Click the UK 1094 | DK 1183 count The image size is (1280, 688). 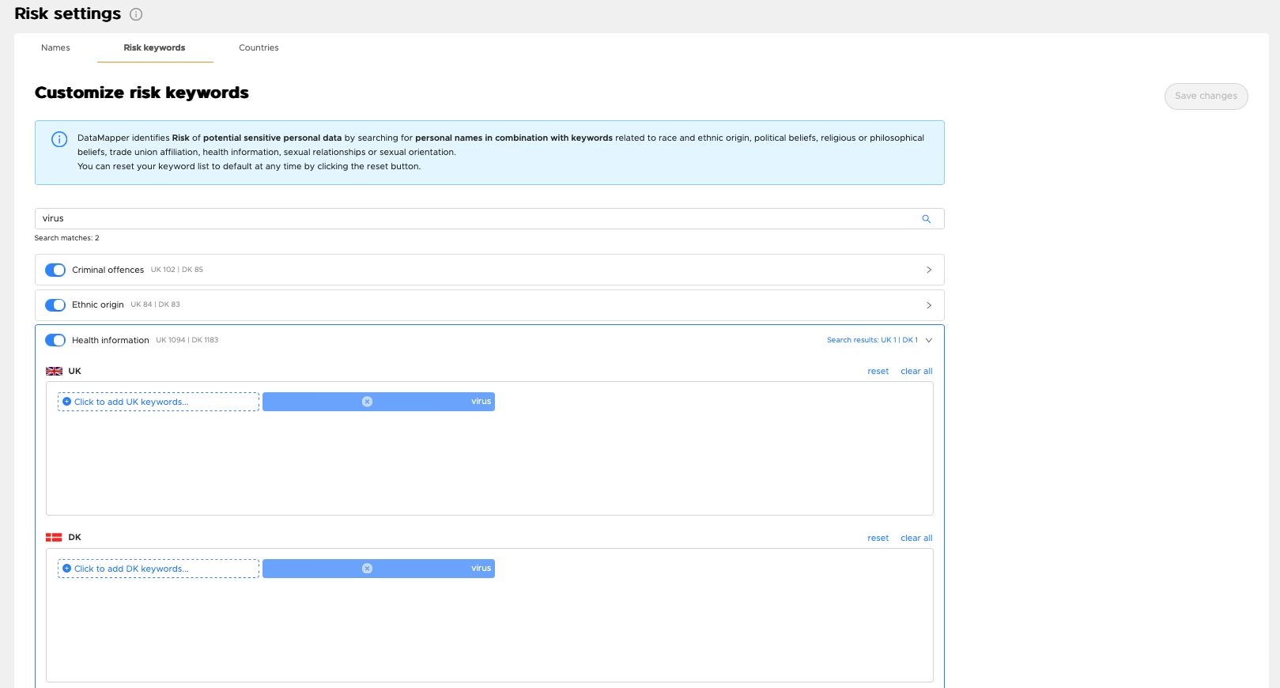pyautogui.click(x=187, y=340)
